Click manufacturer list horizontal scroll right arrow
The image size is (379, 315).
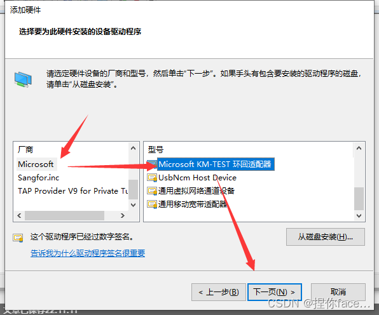tap(123, 215)
